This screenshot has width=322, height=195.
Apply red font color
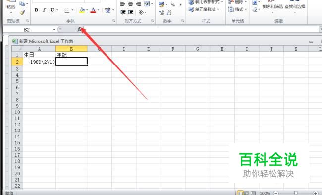click(x=93, y=10)
